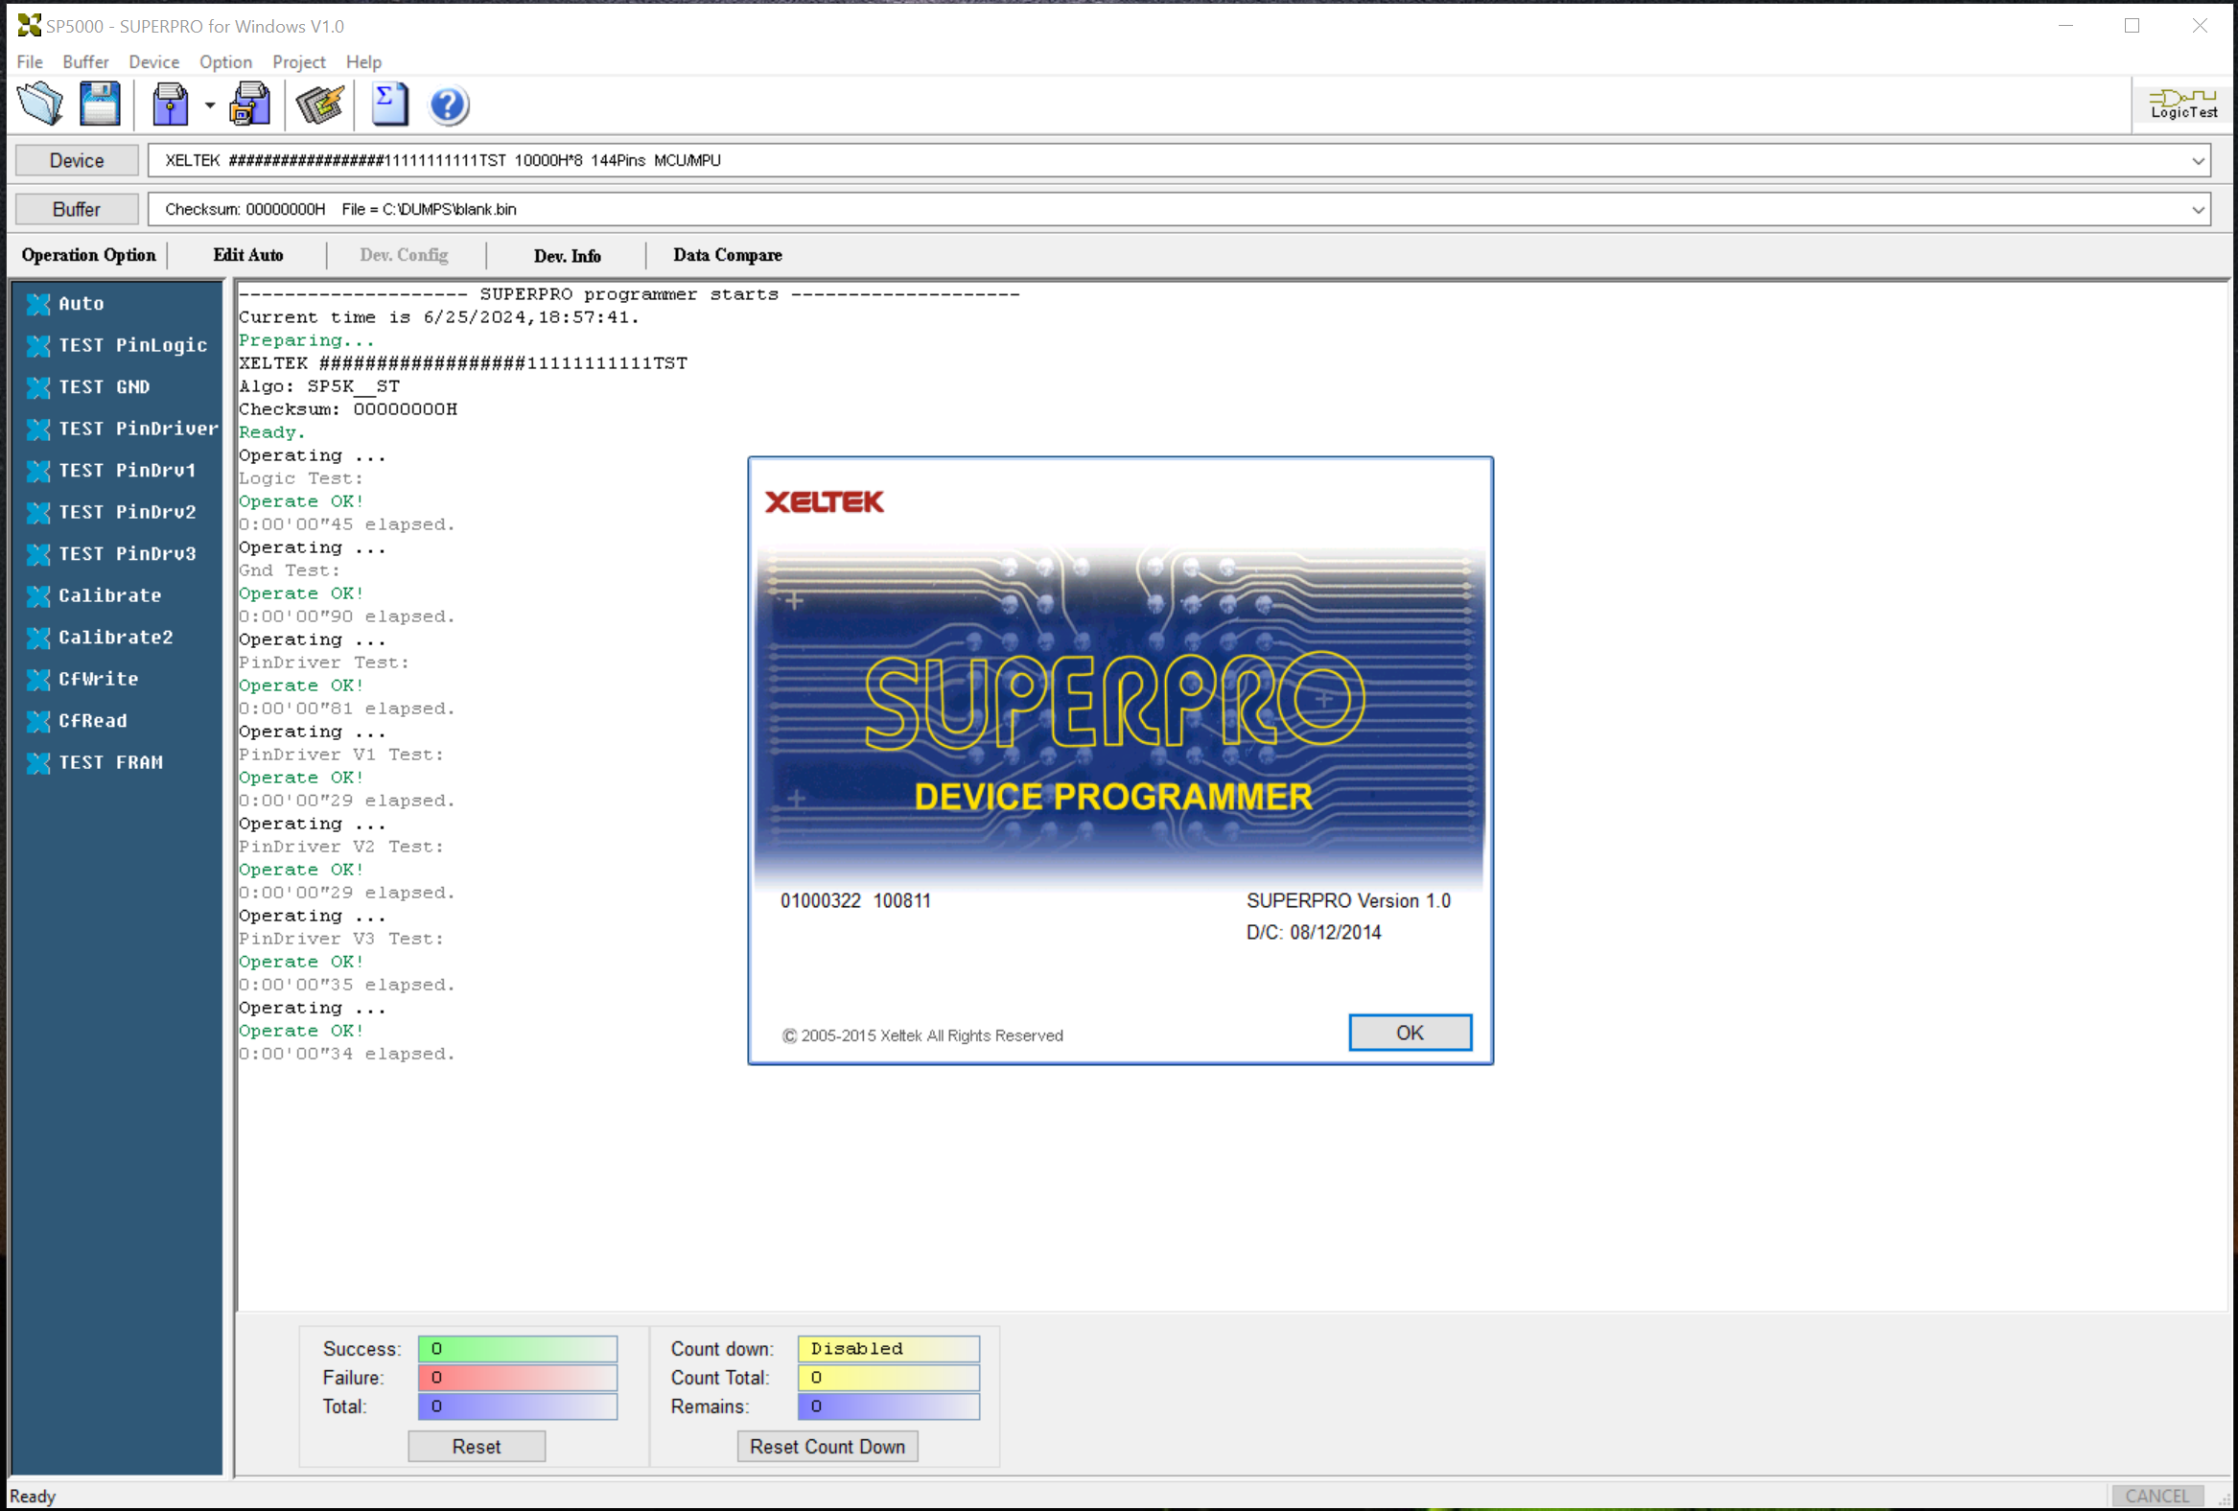This screenshot has height=1511, width=2238.
Task: Click the Save floppy disk icon
Action: (x=99, y=104)
